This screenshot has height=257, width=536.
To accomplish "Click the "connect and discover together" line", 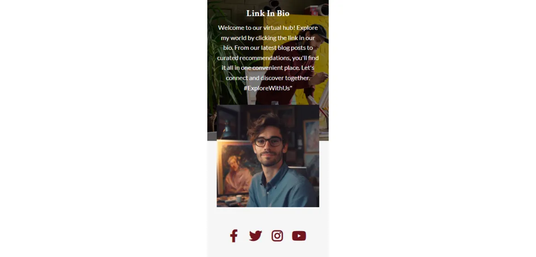I will pos(268,78).
